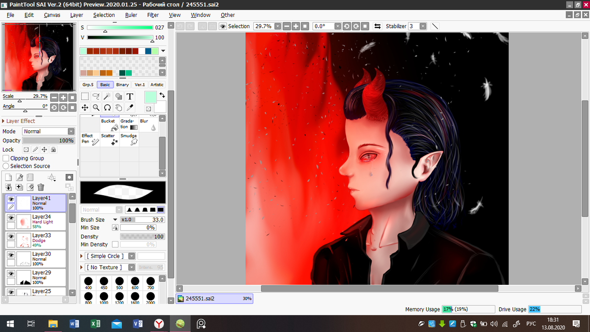Image resolution: width=590 pixels, height=332 pixels.
Task: Pick the Effect Pen tool
Action: pyautogui.click(x=90, y=139)
